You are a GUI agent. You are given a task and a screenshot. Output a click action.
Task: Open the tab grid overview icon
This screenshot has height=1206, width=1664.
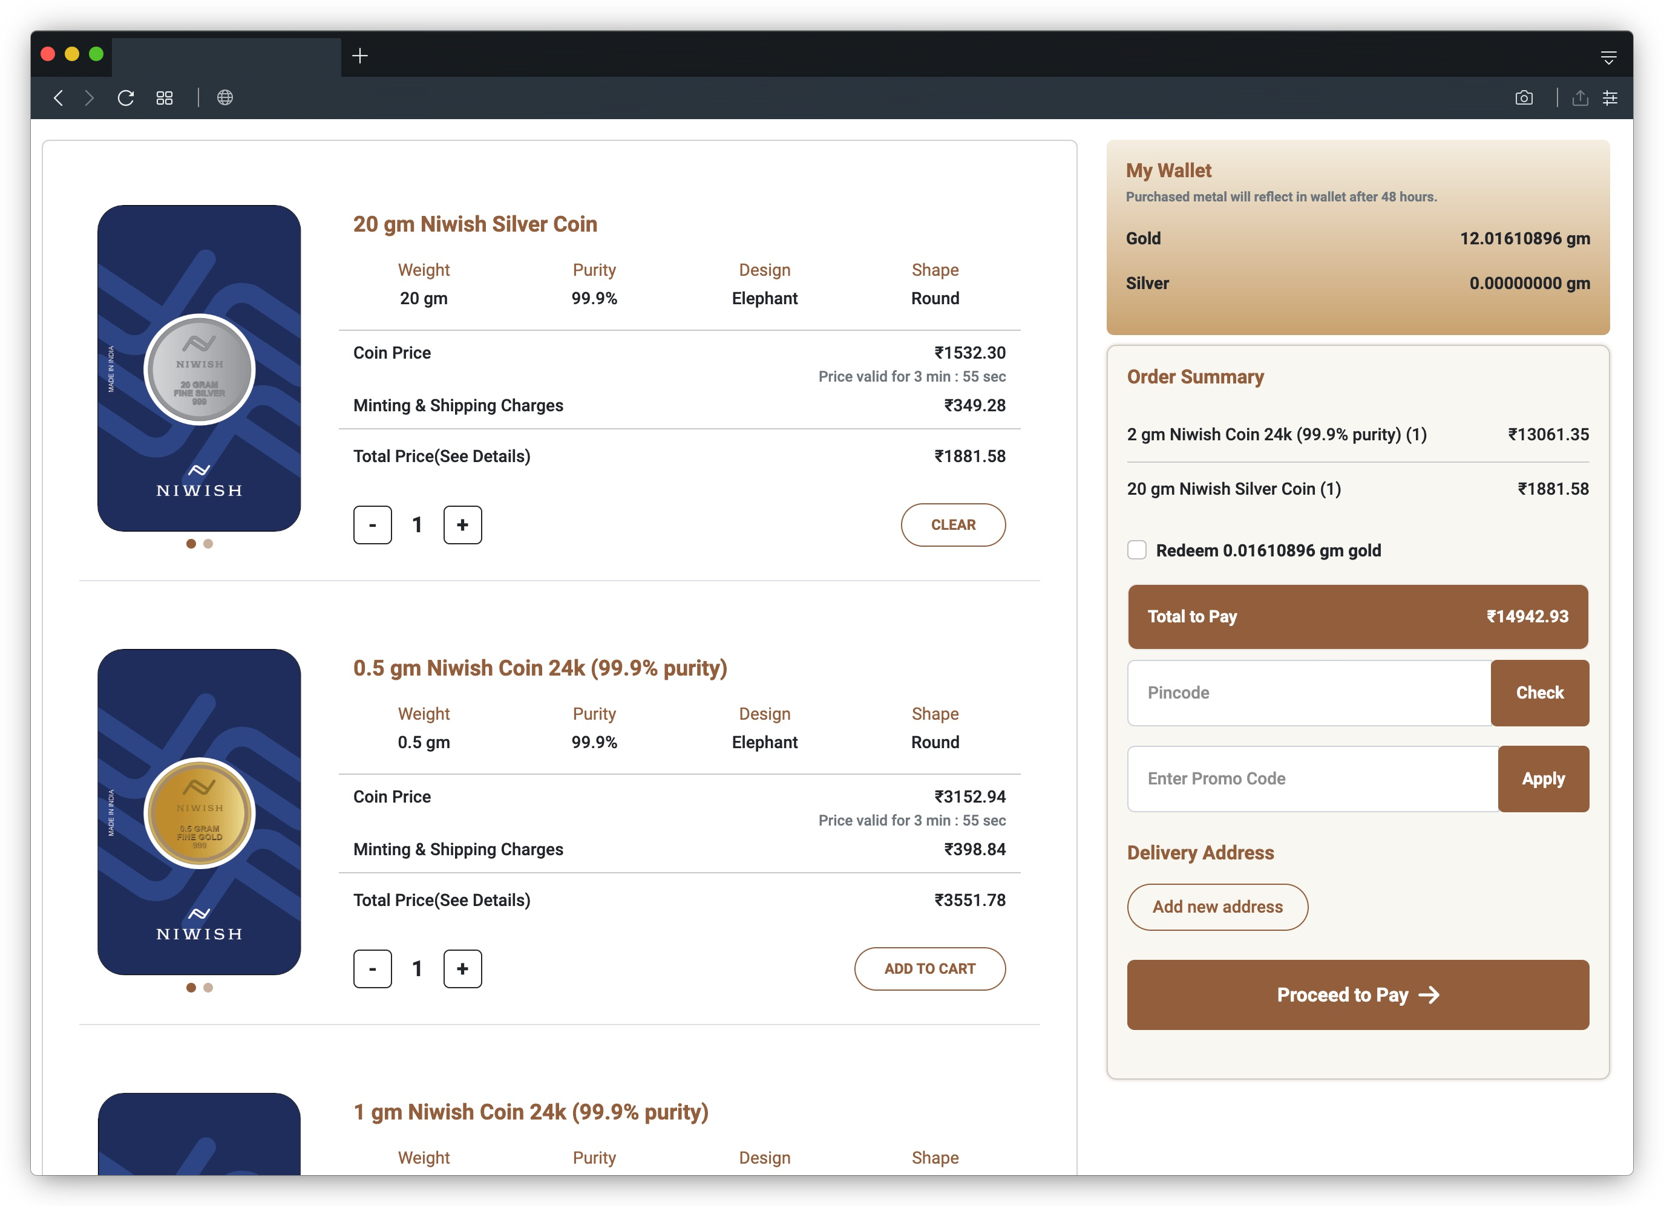(x=165, y=97)
